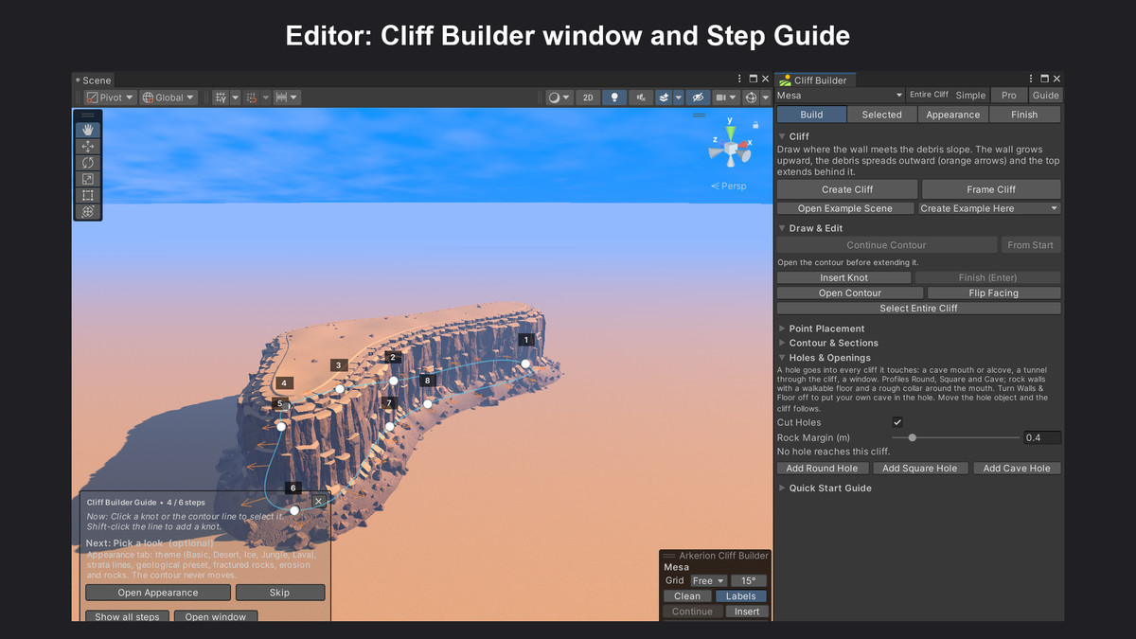The image size is (1136, 639).
Task: Expand the Contour & Sections section
Action: tap(783, 343)
